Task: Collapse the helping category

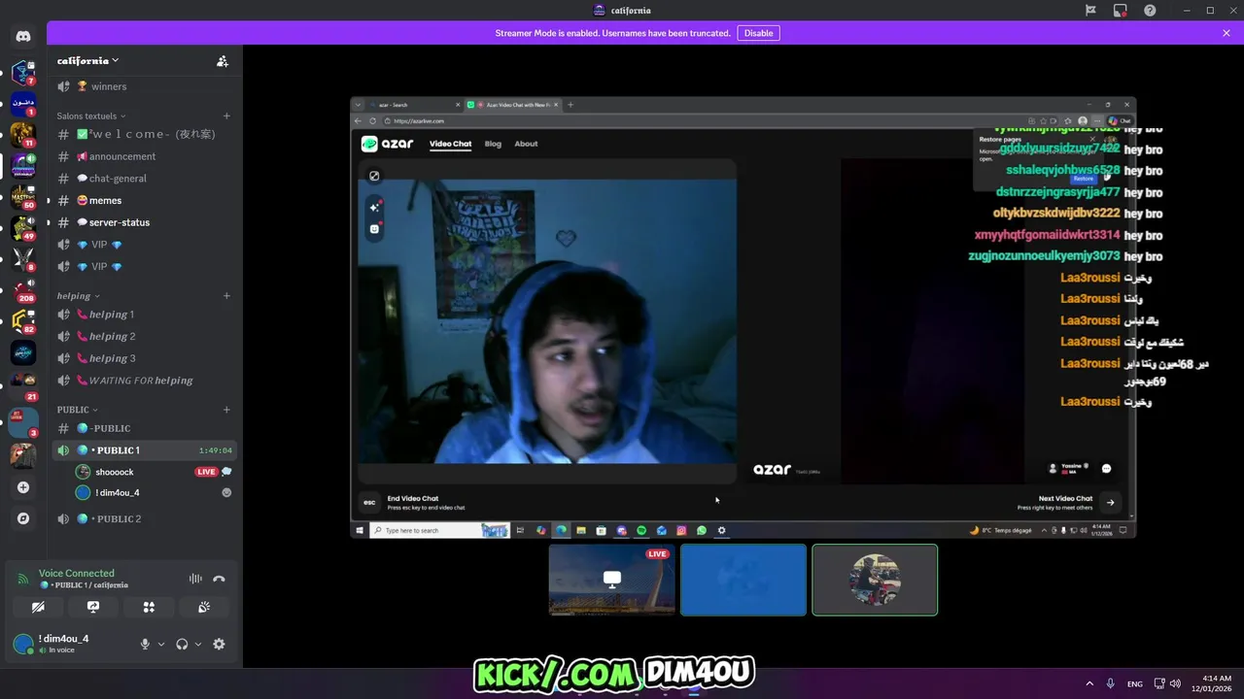Action: [x=78, y=296]
